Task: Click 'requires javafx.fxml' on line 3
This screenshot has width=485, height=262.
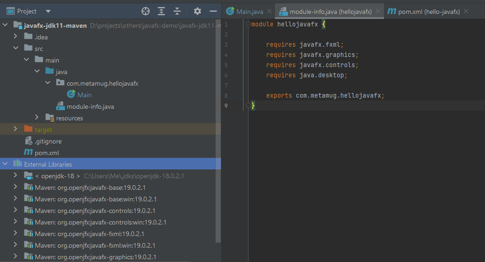Action: (x=305, y=44)
